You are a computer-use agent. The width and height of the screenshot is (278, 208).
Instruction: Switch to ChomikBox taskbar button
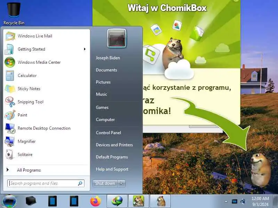click(138, 201)
